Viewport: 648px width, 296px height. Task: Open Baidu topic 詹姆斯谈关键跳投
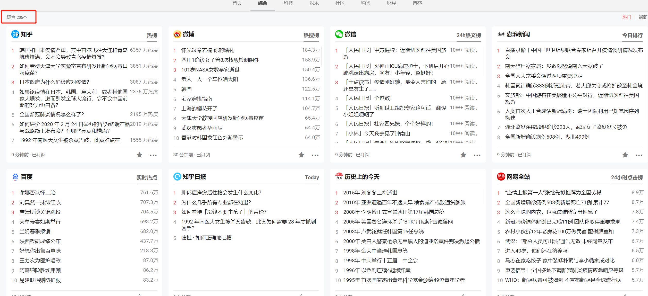(x=40, y=212)
